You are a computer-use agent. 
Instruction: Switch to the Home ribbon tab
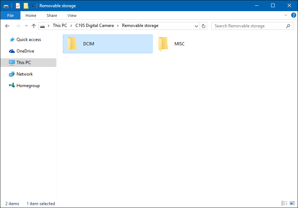(31, 15)
